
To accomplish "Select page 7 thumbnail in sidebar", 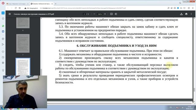I will (23, 43).
